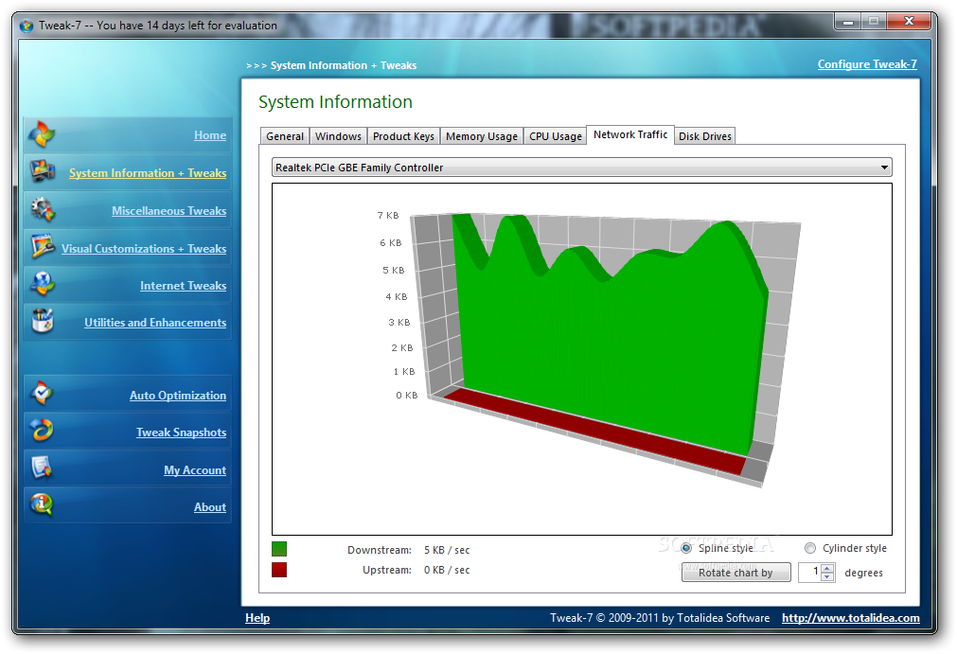Click the Tweak Snapshots icon
The width and height of the screenshot is (957, 654).
coord(42,431)
